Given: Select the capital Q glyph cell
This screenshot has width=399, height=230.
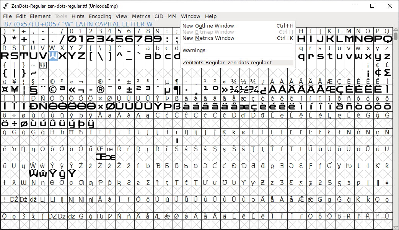Looking at the screenshot, I should [387, 39].
